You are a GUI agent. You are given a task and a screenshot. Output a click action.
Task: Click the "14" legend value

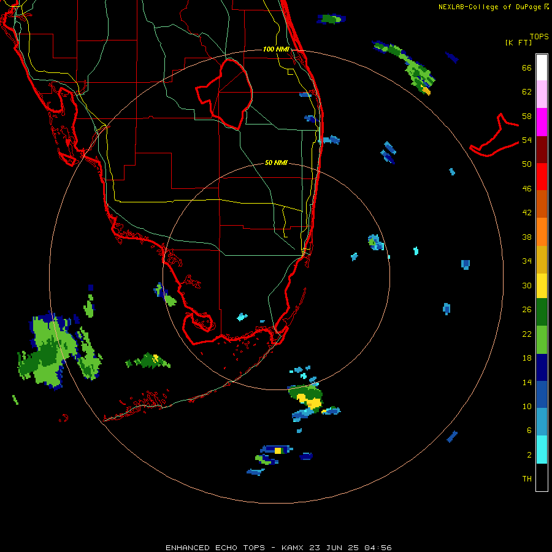tap(527, 382)
